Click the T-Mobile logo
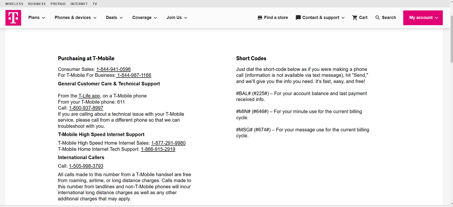This screenshot has width=453, height=207. (x=13, y=18)
